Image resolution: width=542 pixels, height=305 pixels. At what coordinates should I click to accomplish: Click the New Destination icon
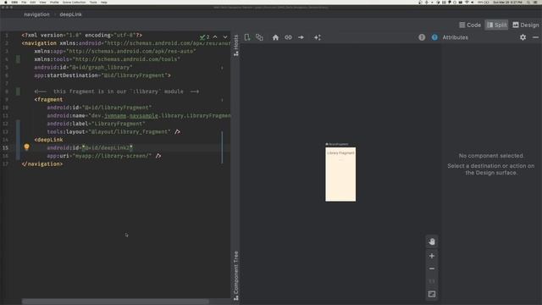tap(247, 37)
